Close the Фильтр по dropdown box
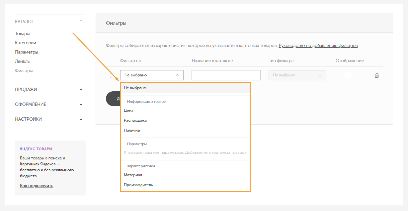408x211 pixels. (x=152, y=75)
